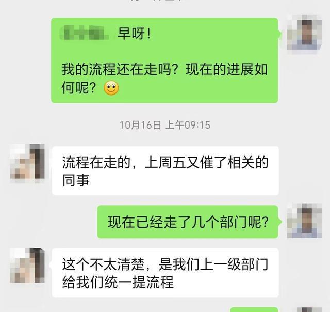This screenshot has height=312, width=330.
Task: Tap sender avatar next to 现在已经走了几个部门呢
Action: tap(304, 221)
